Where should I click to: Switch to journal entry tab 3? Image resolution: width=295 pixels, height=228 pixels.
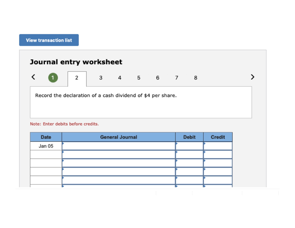pos(101,78)
